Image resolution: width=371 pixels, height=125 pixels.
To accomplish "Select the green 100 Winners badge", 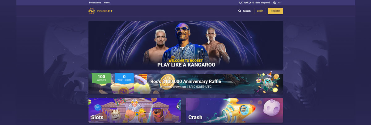I will coord(101,78).
